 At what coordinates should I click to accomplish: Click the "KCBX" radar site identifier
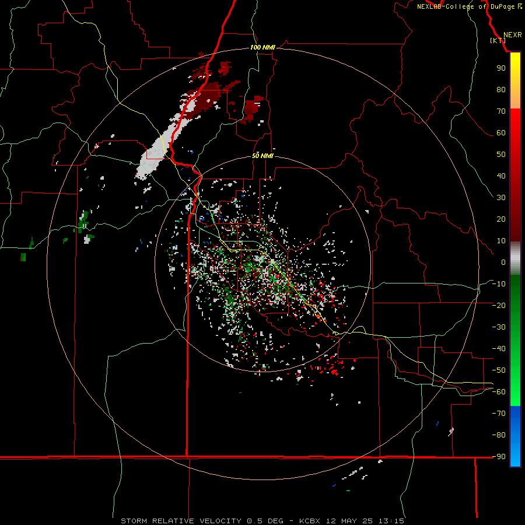click(x=309, y=521)
